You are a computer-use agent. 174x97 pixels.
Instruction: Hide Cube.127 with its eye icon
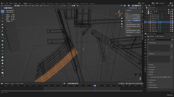point(170,26)
